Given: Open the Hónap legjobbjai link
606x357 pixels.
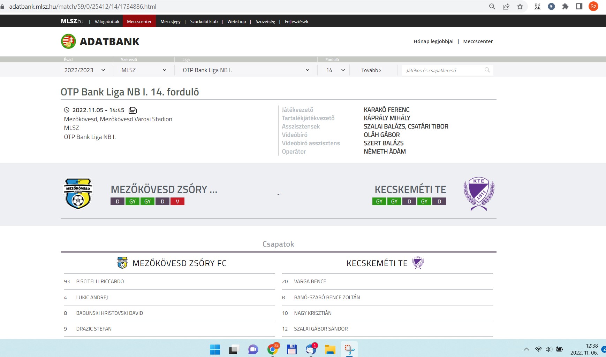Looking at the screenshot, I should click(433, 41).
